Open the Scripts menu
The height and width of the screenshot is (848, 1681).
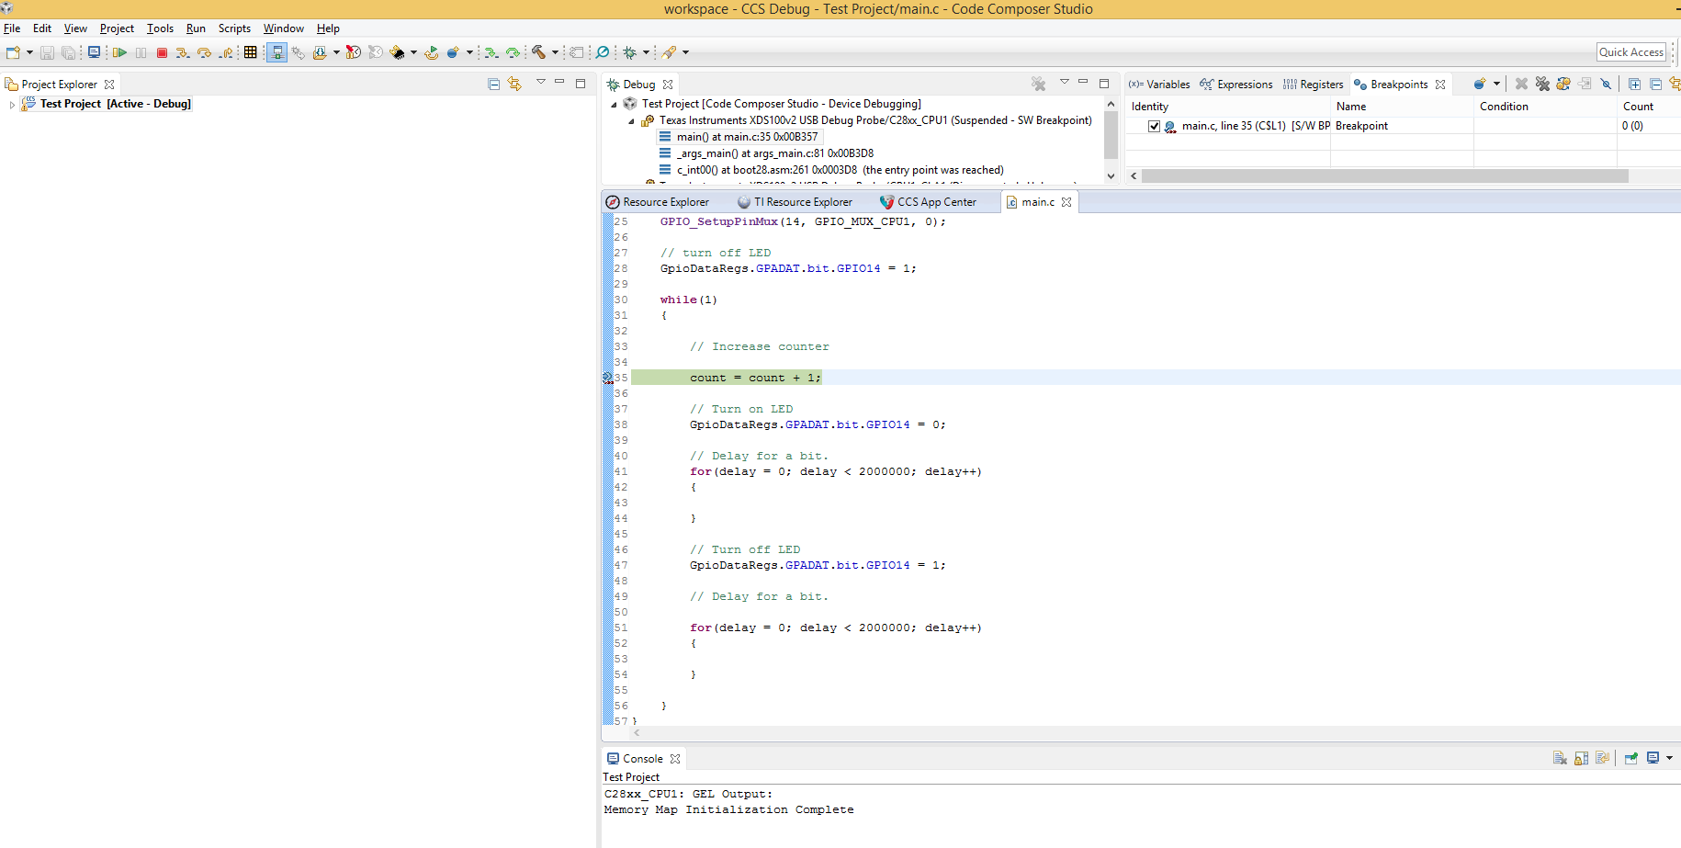coord(234,28)
